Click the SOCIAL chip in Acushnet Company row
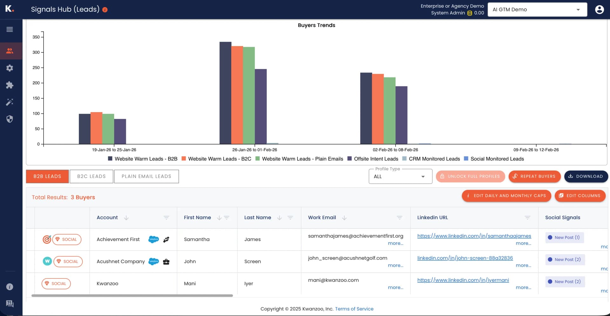Viewport: 610px width, 316px height. coord(68,262)
